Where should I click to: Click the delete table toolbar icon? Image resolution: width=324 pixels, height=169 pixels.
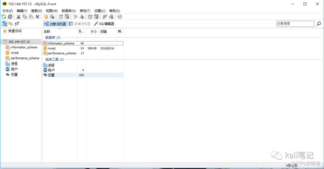coord(67,17)
